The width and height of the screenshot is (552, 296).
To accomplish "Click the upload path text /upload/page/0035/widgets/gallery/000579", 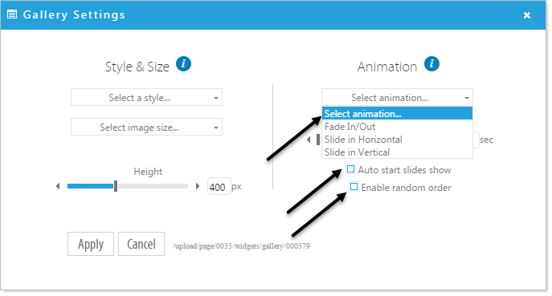I will coord(242,246).
